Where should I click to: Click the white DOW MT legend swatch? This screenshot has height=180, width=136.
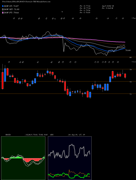click(3, 10)
